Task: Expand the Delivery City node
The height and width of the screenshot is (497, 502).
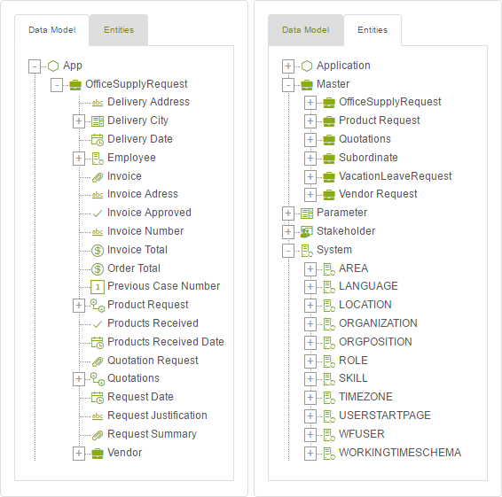Action: [x=79, y=121]
